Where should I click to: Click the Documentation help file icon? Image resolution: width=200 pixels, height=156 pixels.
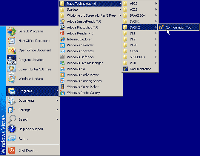coord(125,69)
